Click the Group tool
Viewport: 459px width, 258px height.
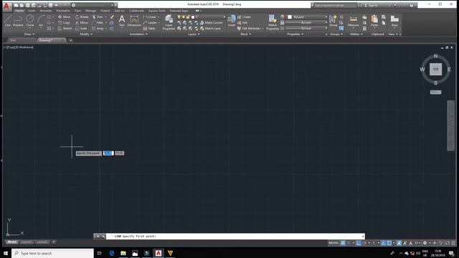333,21
